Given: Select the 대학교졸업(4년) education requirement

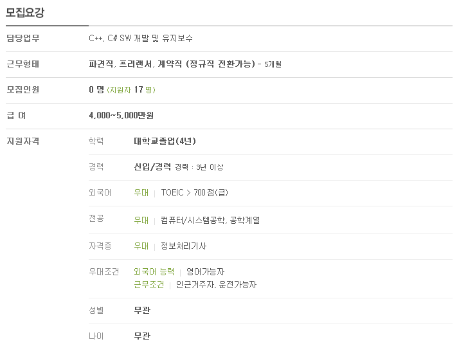Looking at the screenshot, I should tap(165, 141).
